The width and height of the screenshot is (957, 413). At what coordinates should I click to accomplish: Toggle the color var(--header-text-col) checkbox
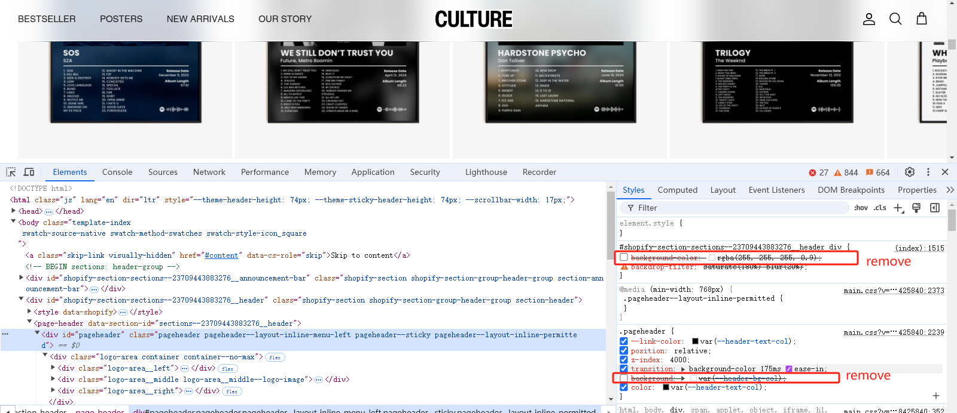(624, 387)
